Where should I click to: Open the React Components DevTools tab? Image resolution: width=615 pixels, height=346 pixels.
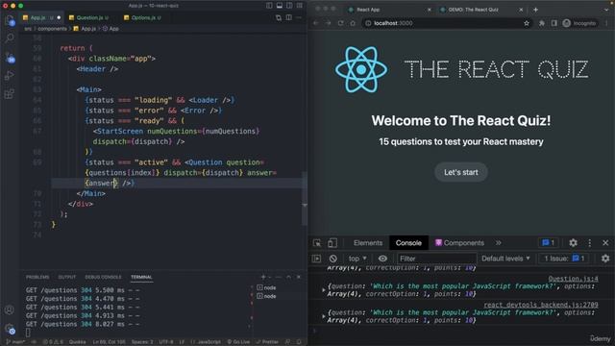pyautogui.click(x=459, y=243)
